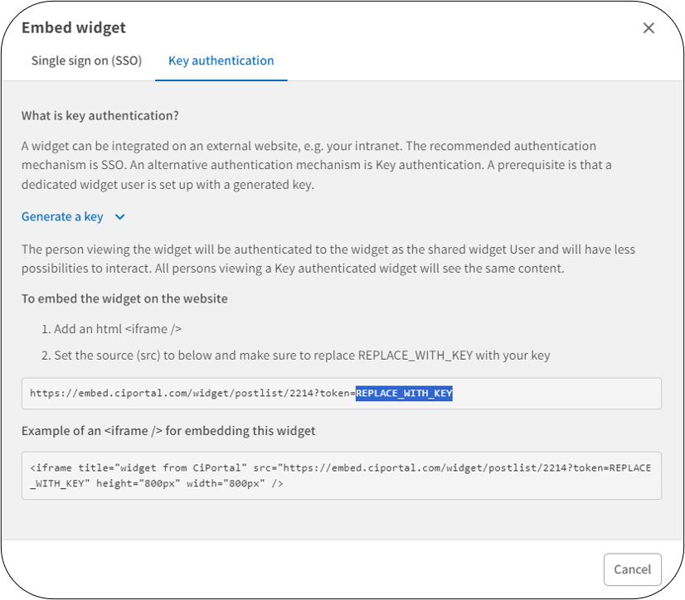The height and width of the screenshot is (600, 685).
Task: Click the chevron next to Generate a key
Action: [120, 216]
